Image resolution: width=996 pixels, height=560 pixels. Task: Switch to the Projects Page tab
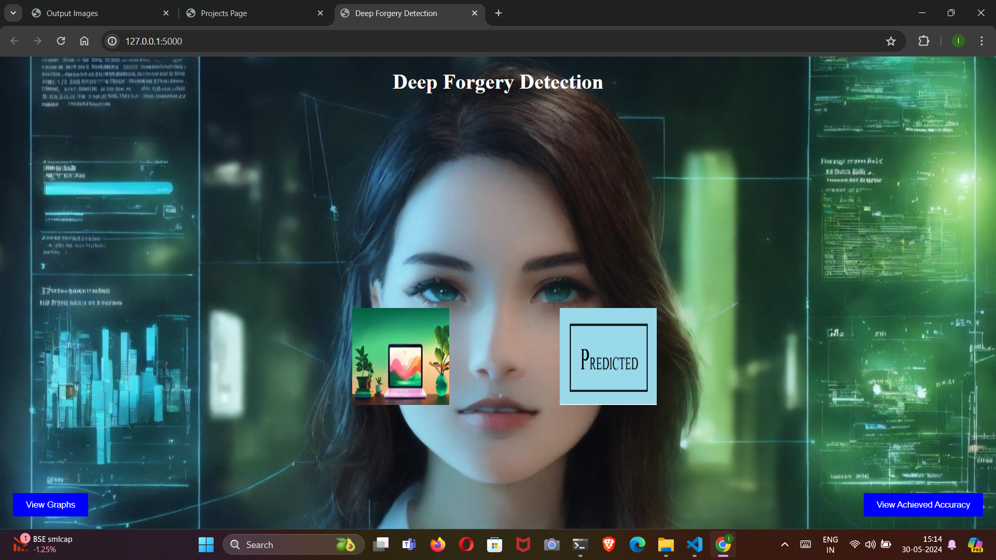[x=224, y=13]
